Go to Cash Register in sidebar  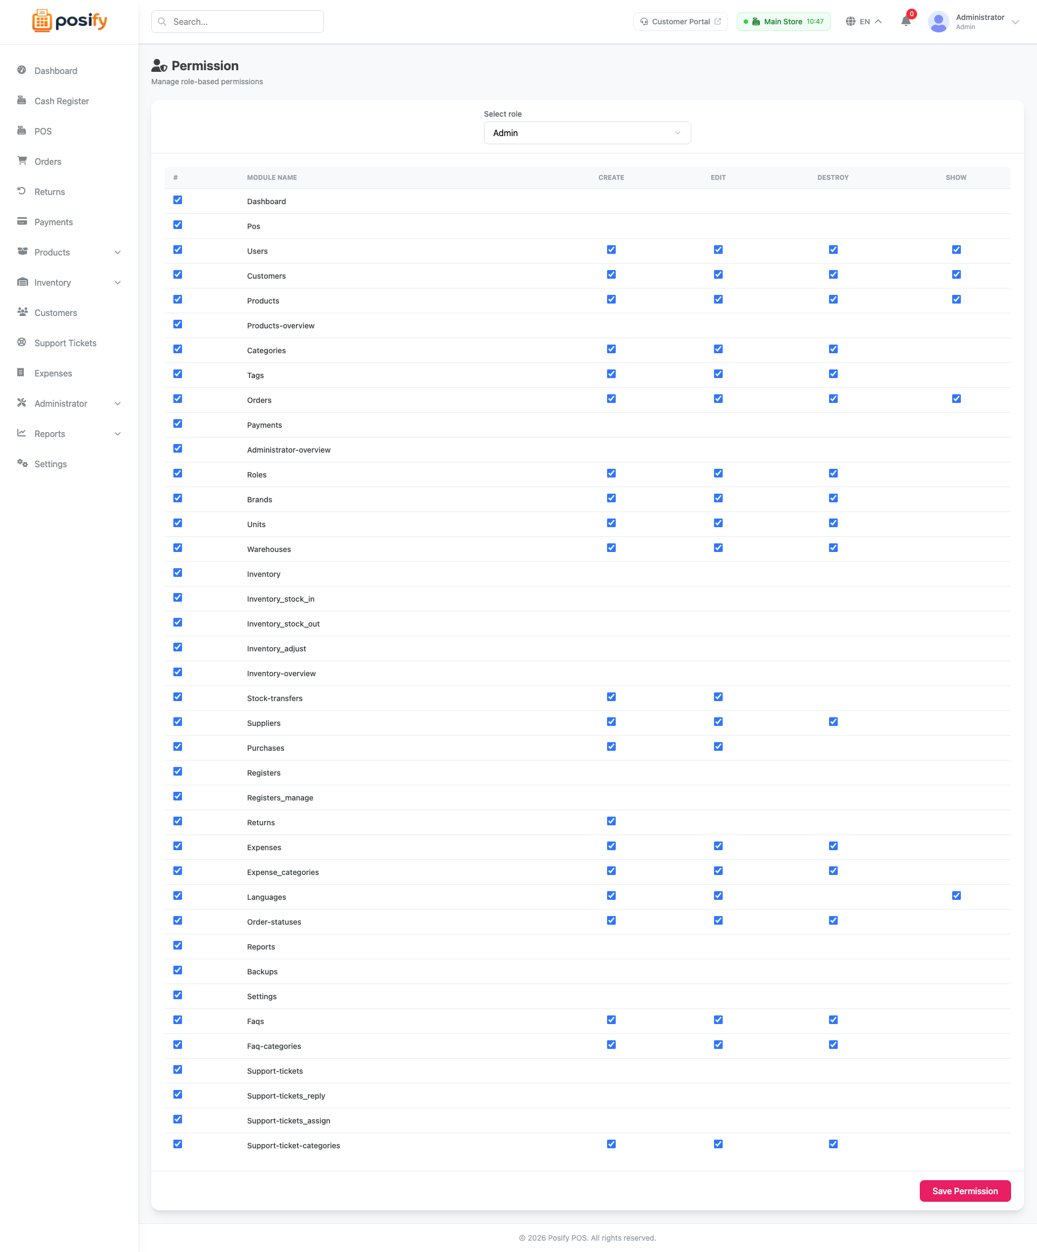(x=69, y=102)
